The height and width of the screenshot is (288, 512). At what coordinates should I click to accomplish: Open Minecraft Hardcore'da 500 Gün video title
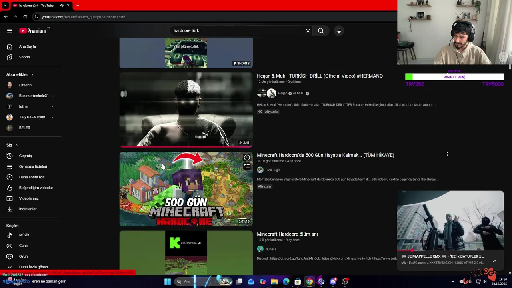(x=325, y=155)
